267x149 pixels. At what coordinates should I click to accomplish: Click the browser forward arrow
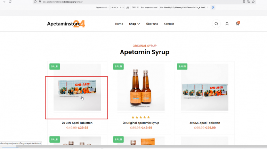[x=4, y=2]
